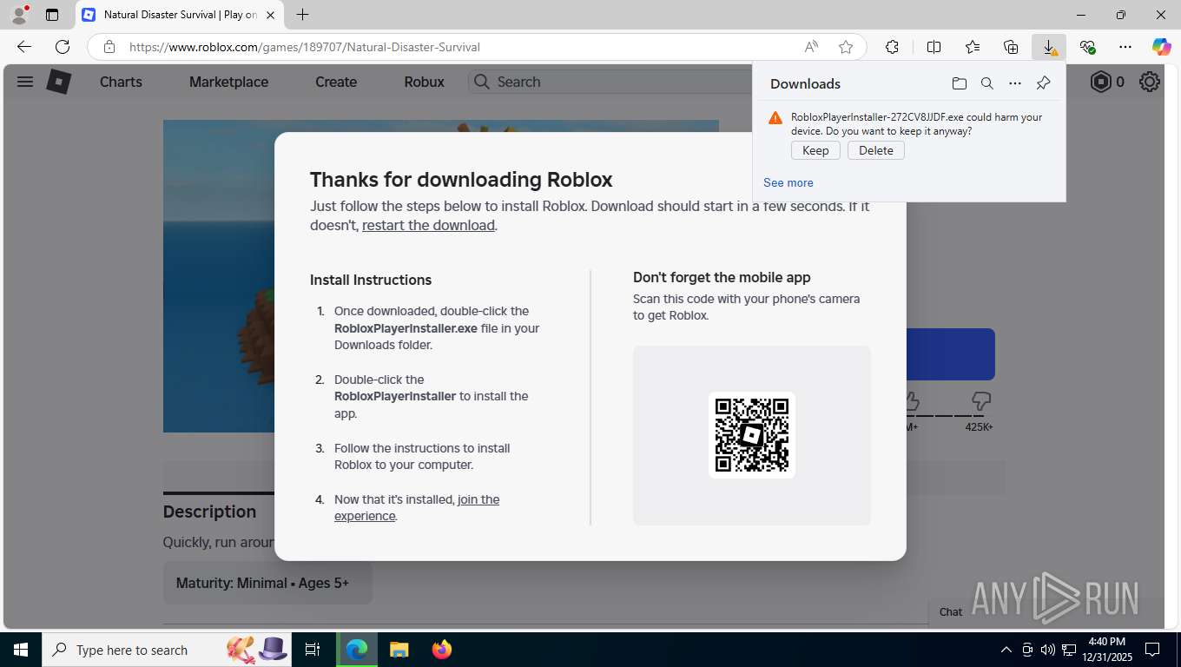Click join the experience link
The height and width of the screenshot is (667, 1181).
pyautogui.click(x=417, y=507)
